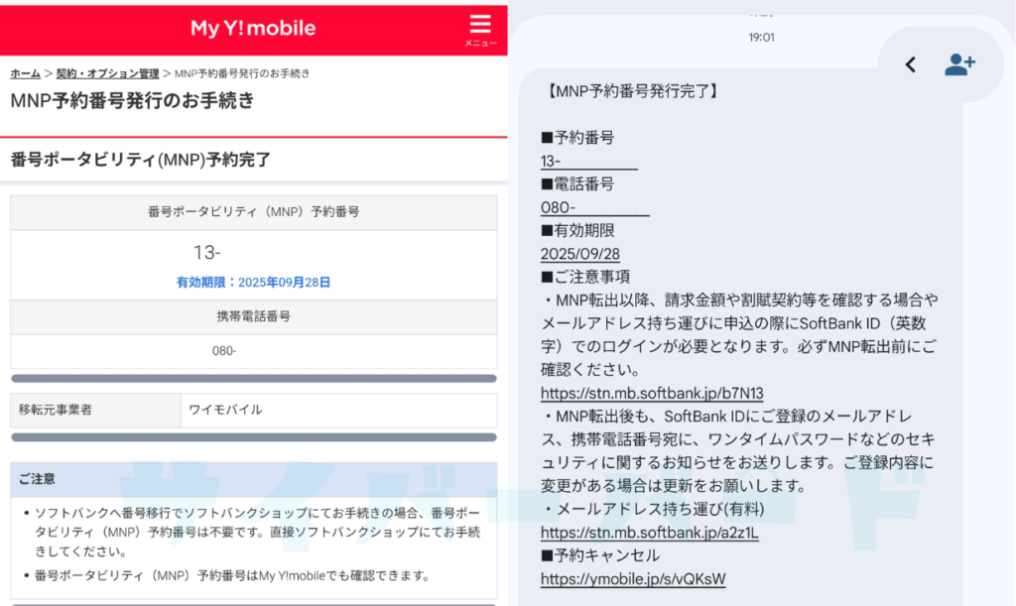Open the stn.mb.softbank.jp/b7N13 link
1016x606 pixels.
(x=652, y=393)
